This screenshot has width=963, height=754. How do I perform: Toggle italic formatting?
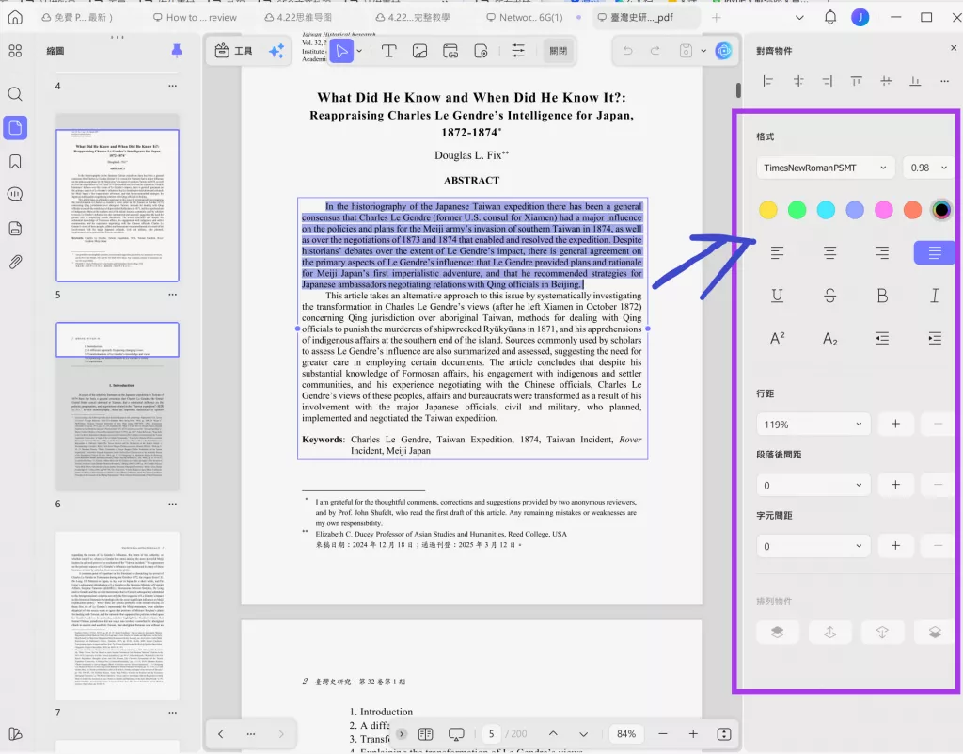935,296
